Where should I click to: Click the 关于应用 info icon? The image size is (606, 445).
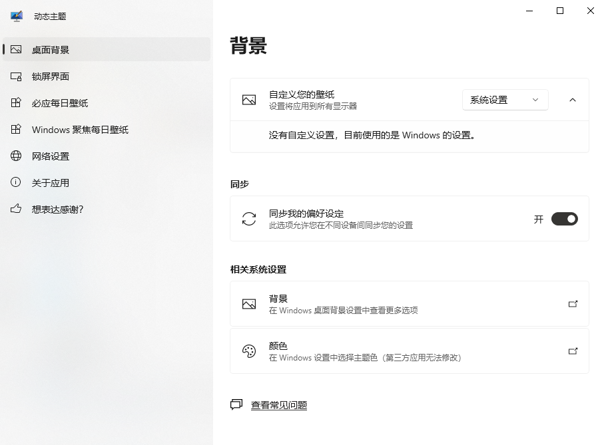[16, 182]
